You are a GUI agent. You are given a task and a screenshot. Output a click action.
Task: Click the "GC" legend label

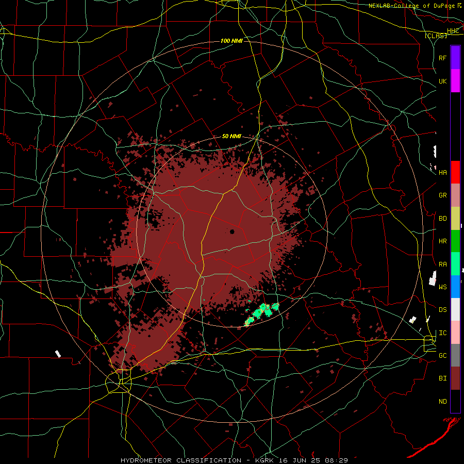(x=442, y=356)
